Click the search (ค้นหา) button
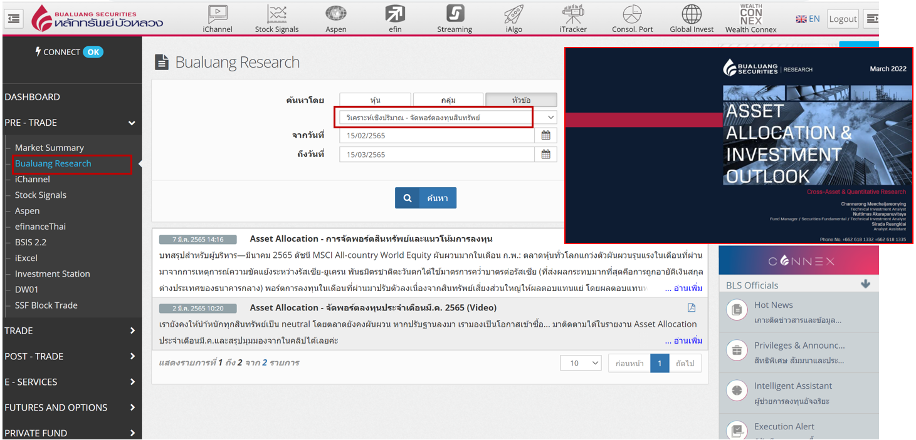The height and width of the screenshot is (440, 916). point(426,198)
